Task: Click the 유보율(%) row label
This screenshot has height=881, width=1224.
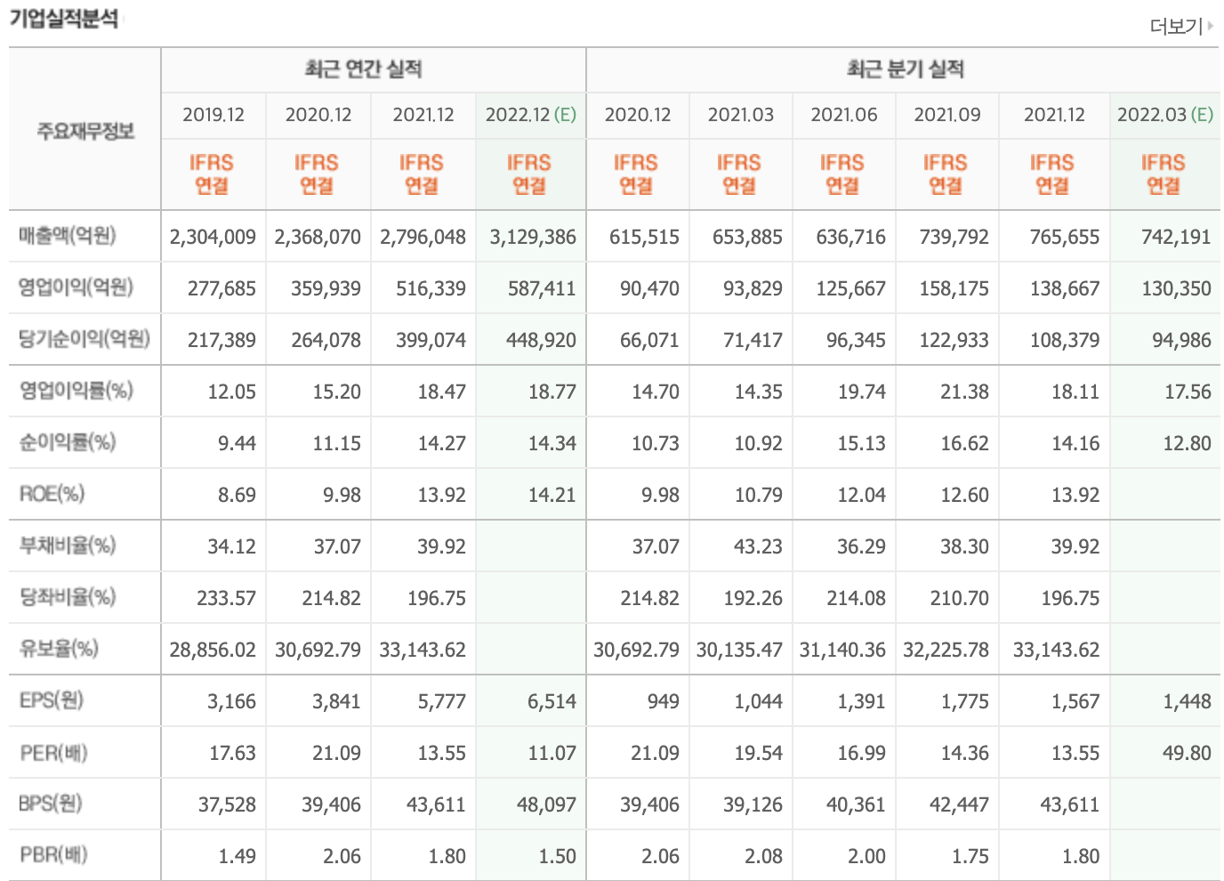Action: coord(59,648)
